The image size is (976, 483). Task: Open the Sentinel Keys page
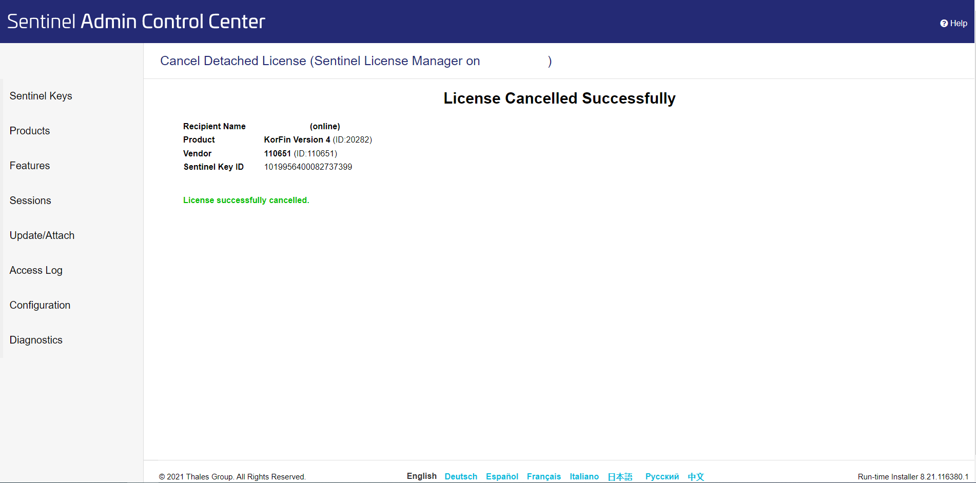point(41,96)
